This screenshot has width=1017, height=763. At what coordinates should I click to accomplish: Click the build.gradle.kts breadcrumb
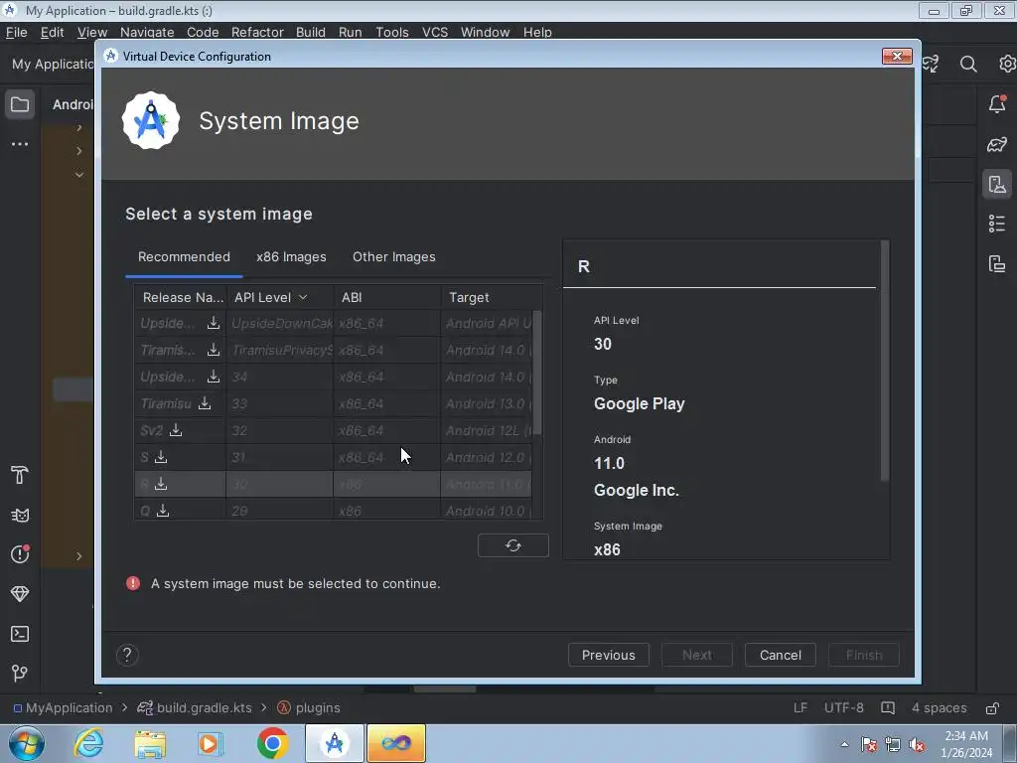(x=195, y=707)
